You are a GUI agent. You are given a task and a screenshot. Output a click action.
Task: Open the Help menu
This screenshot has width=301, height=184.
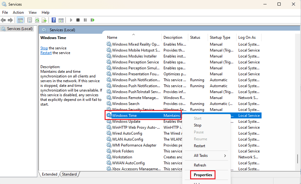click(x=45, y=12)
